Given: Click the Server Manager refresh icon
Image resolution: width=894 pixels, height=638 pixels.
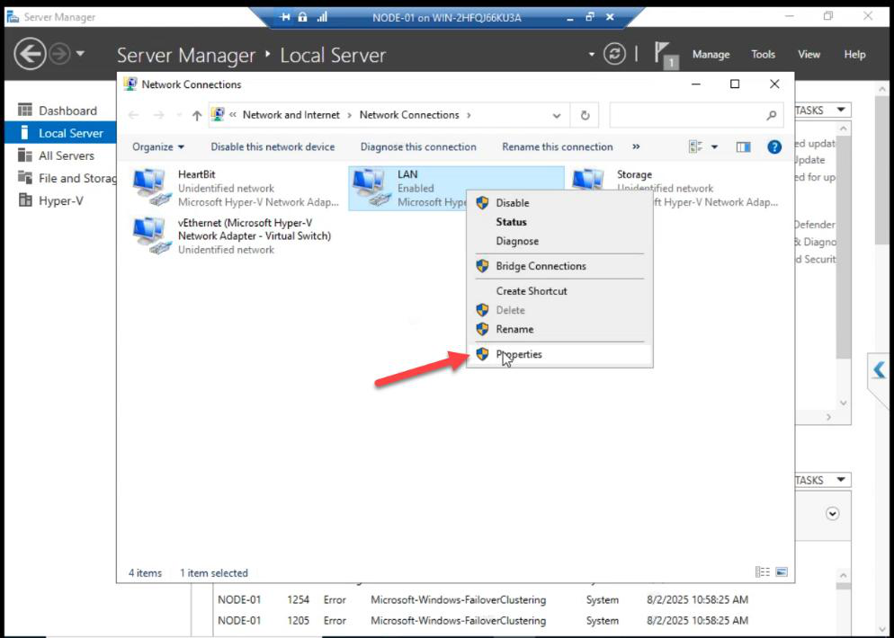Looking at the screenshot, I should point(614,55).
